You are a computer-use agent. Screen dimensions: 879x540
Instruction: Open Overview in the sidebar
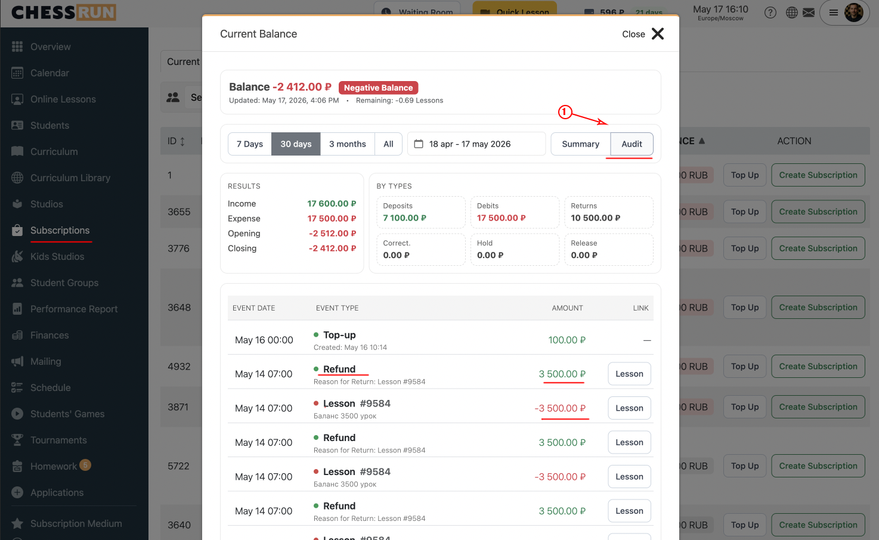tap(50, 46)
